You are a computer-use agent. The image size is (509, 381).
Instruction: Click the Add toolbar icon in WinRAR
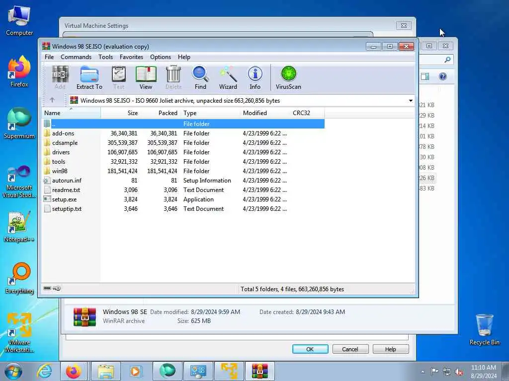coord(60,78)
